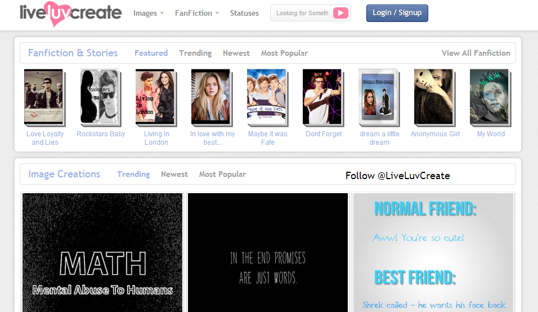Click the Love Loyalty and Lies title link
This screenshot has width=538, height=312.
click(45, 138)
